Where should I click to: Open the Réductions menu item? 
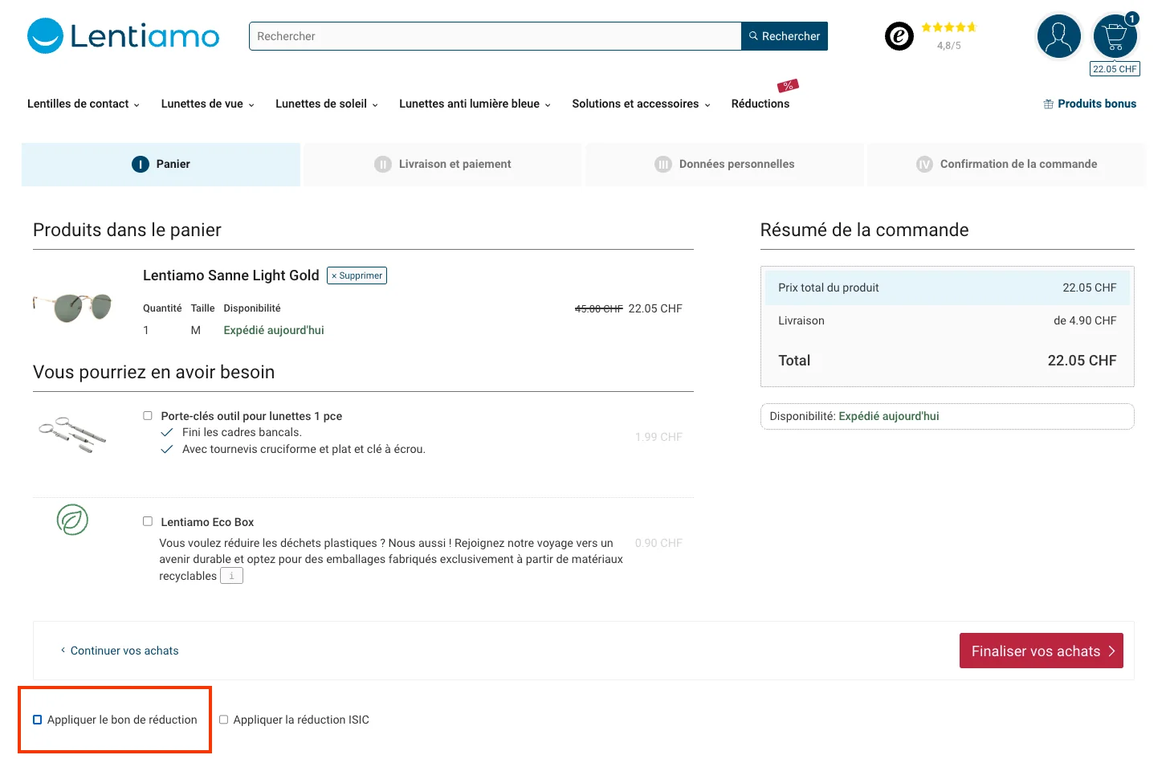[x=760, y=104]
